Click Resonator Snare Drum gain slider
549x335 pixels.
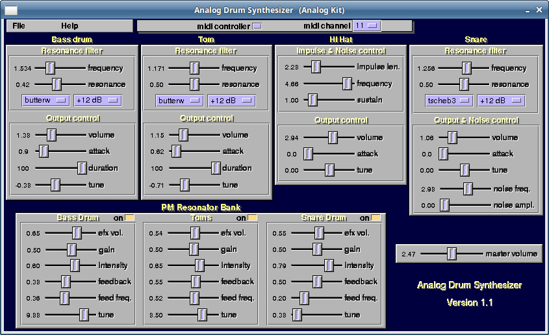tap(317, 249)
